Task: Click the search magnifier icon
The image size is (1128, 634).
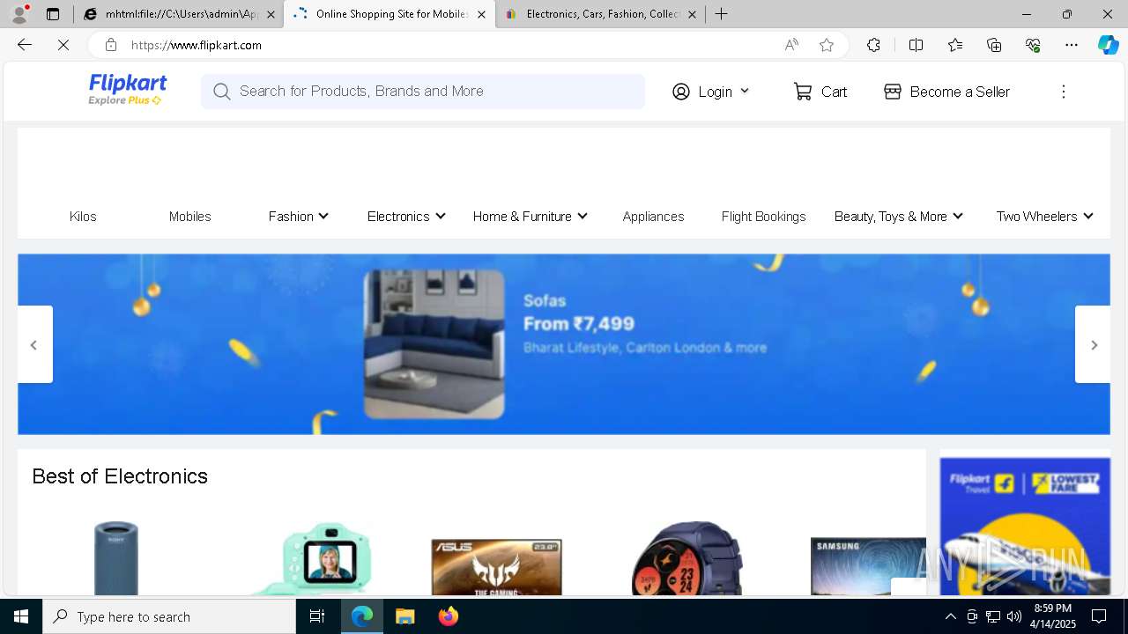Action: click(x=222, y=92)
